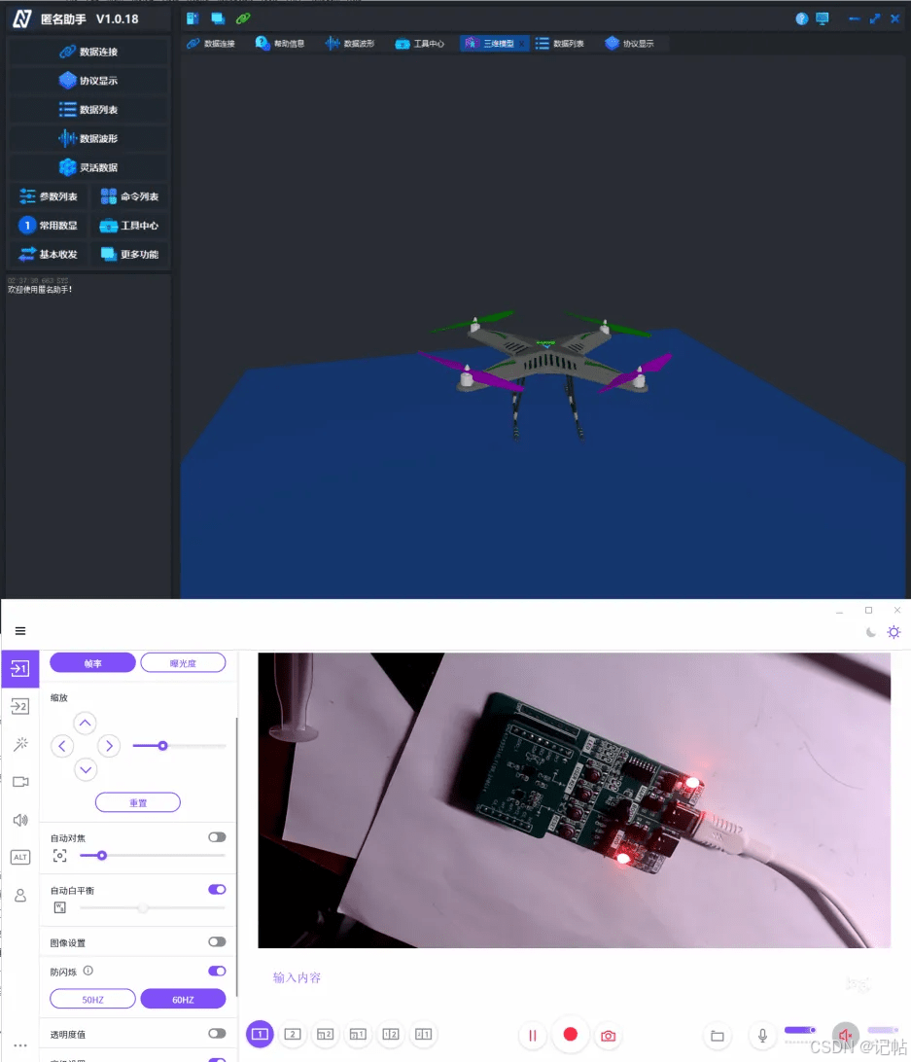Switch to the 帮助信息 tab
Screen dimensions: 911x1062
[x=280, y=44]
